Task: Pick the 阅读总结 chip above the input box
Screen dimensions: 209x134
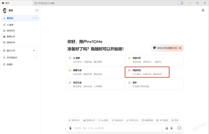Action: (x=117, y=120)
